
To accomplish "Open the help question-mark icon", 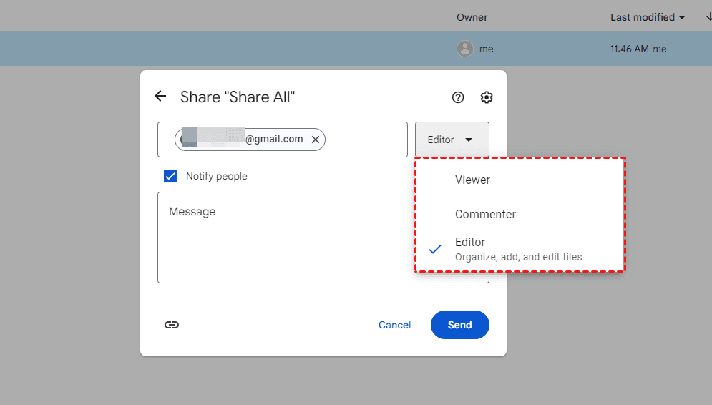I will [x=458, y=97].
